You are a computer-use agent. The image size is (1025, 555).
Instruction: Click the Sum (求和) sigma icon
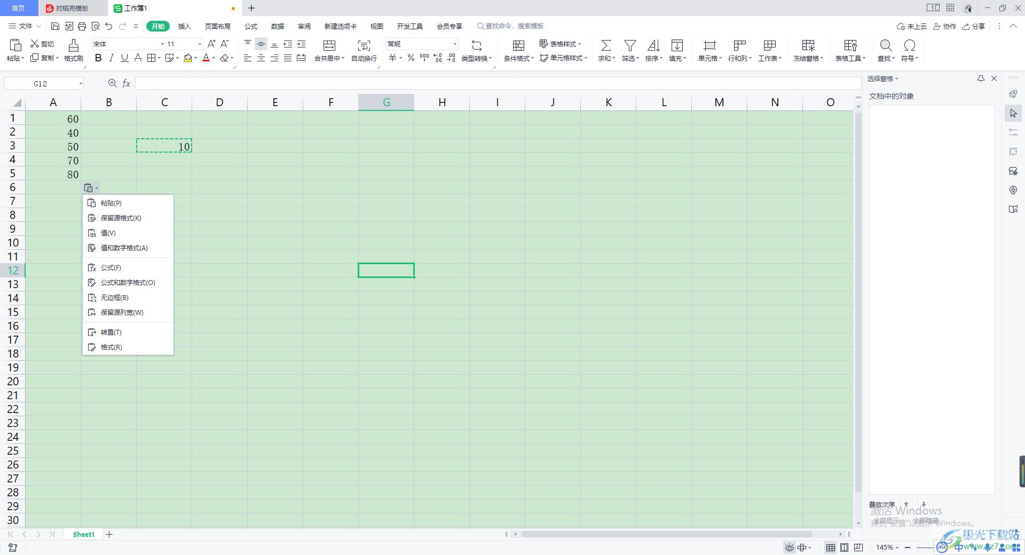coord(606,45)
